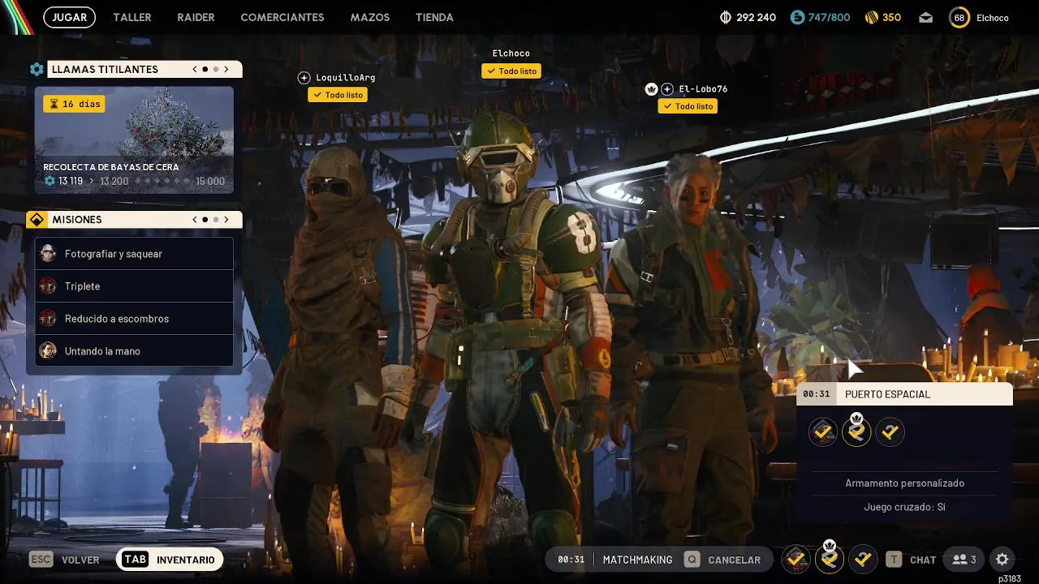The height and width of the screenshot is (584, 1039).
Task: Click crowned squad ready icon in bottom bar
Action: tap(830, 558)
